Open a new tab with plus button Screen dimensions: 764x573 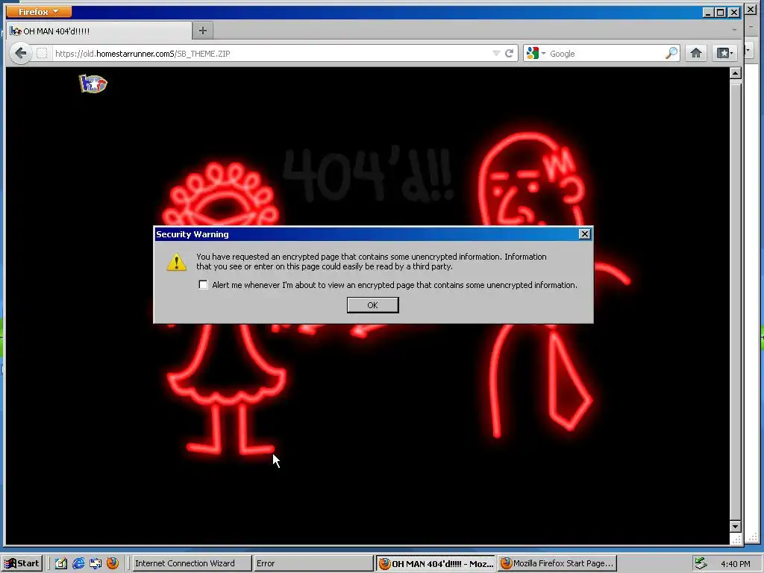pos(203,31)
